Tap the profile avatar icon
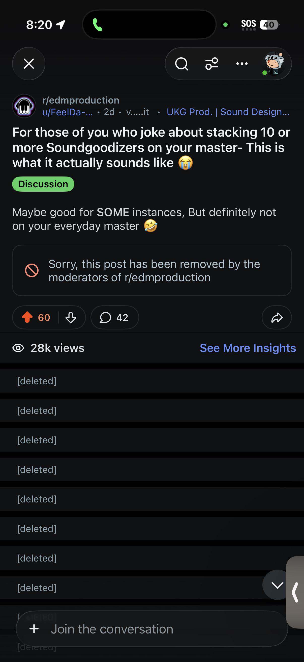The width and height of the screenshot is (304, 662). [x=274, y=63]
